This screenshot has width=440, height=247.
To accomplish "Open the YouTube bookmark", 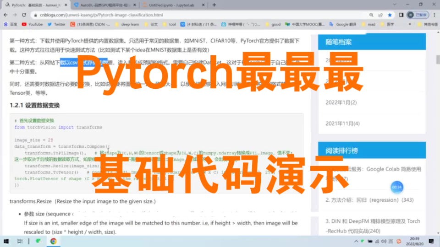I will coord(32,24).
